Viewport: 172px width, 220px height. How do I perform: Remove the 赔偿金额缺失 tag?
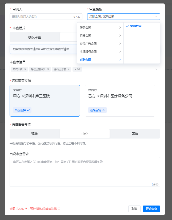coord(48,69)
